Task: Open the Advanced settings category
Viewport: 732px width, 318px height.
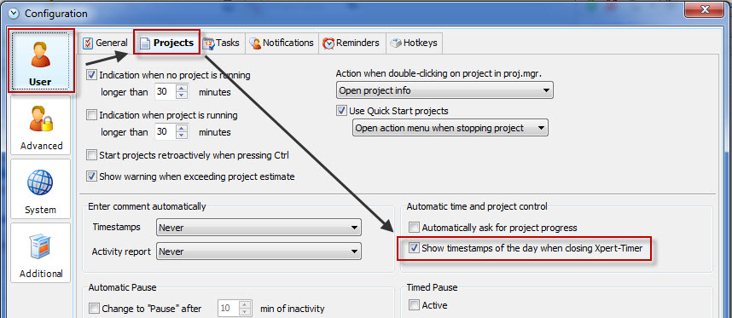Action: [41, 125]
